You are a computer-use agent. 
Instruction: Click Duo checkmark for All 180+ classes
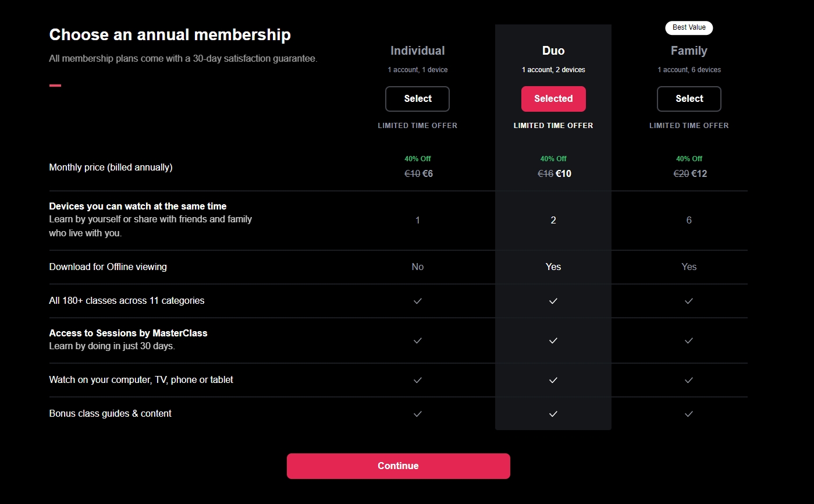(553, 301)
